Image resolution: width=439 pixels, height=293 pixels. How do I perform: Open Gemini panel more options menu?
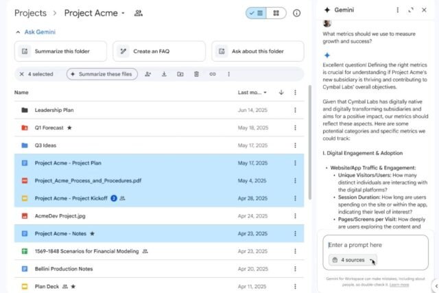pos(398,10)
